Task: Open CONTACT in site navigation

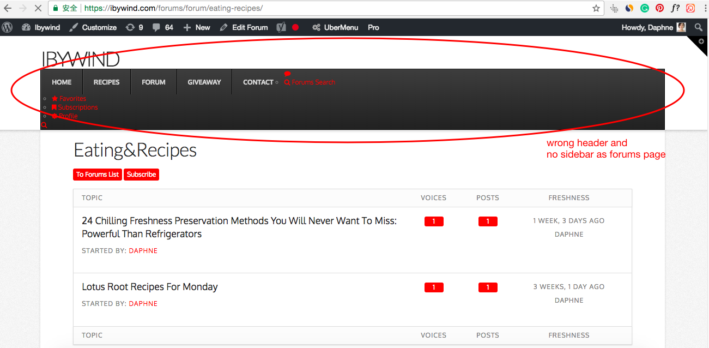Action: [x=258, y=82]
